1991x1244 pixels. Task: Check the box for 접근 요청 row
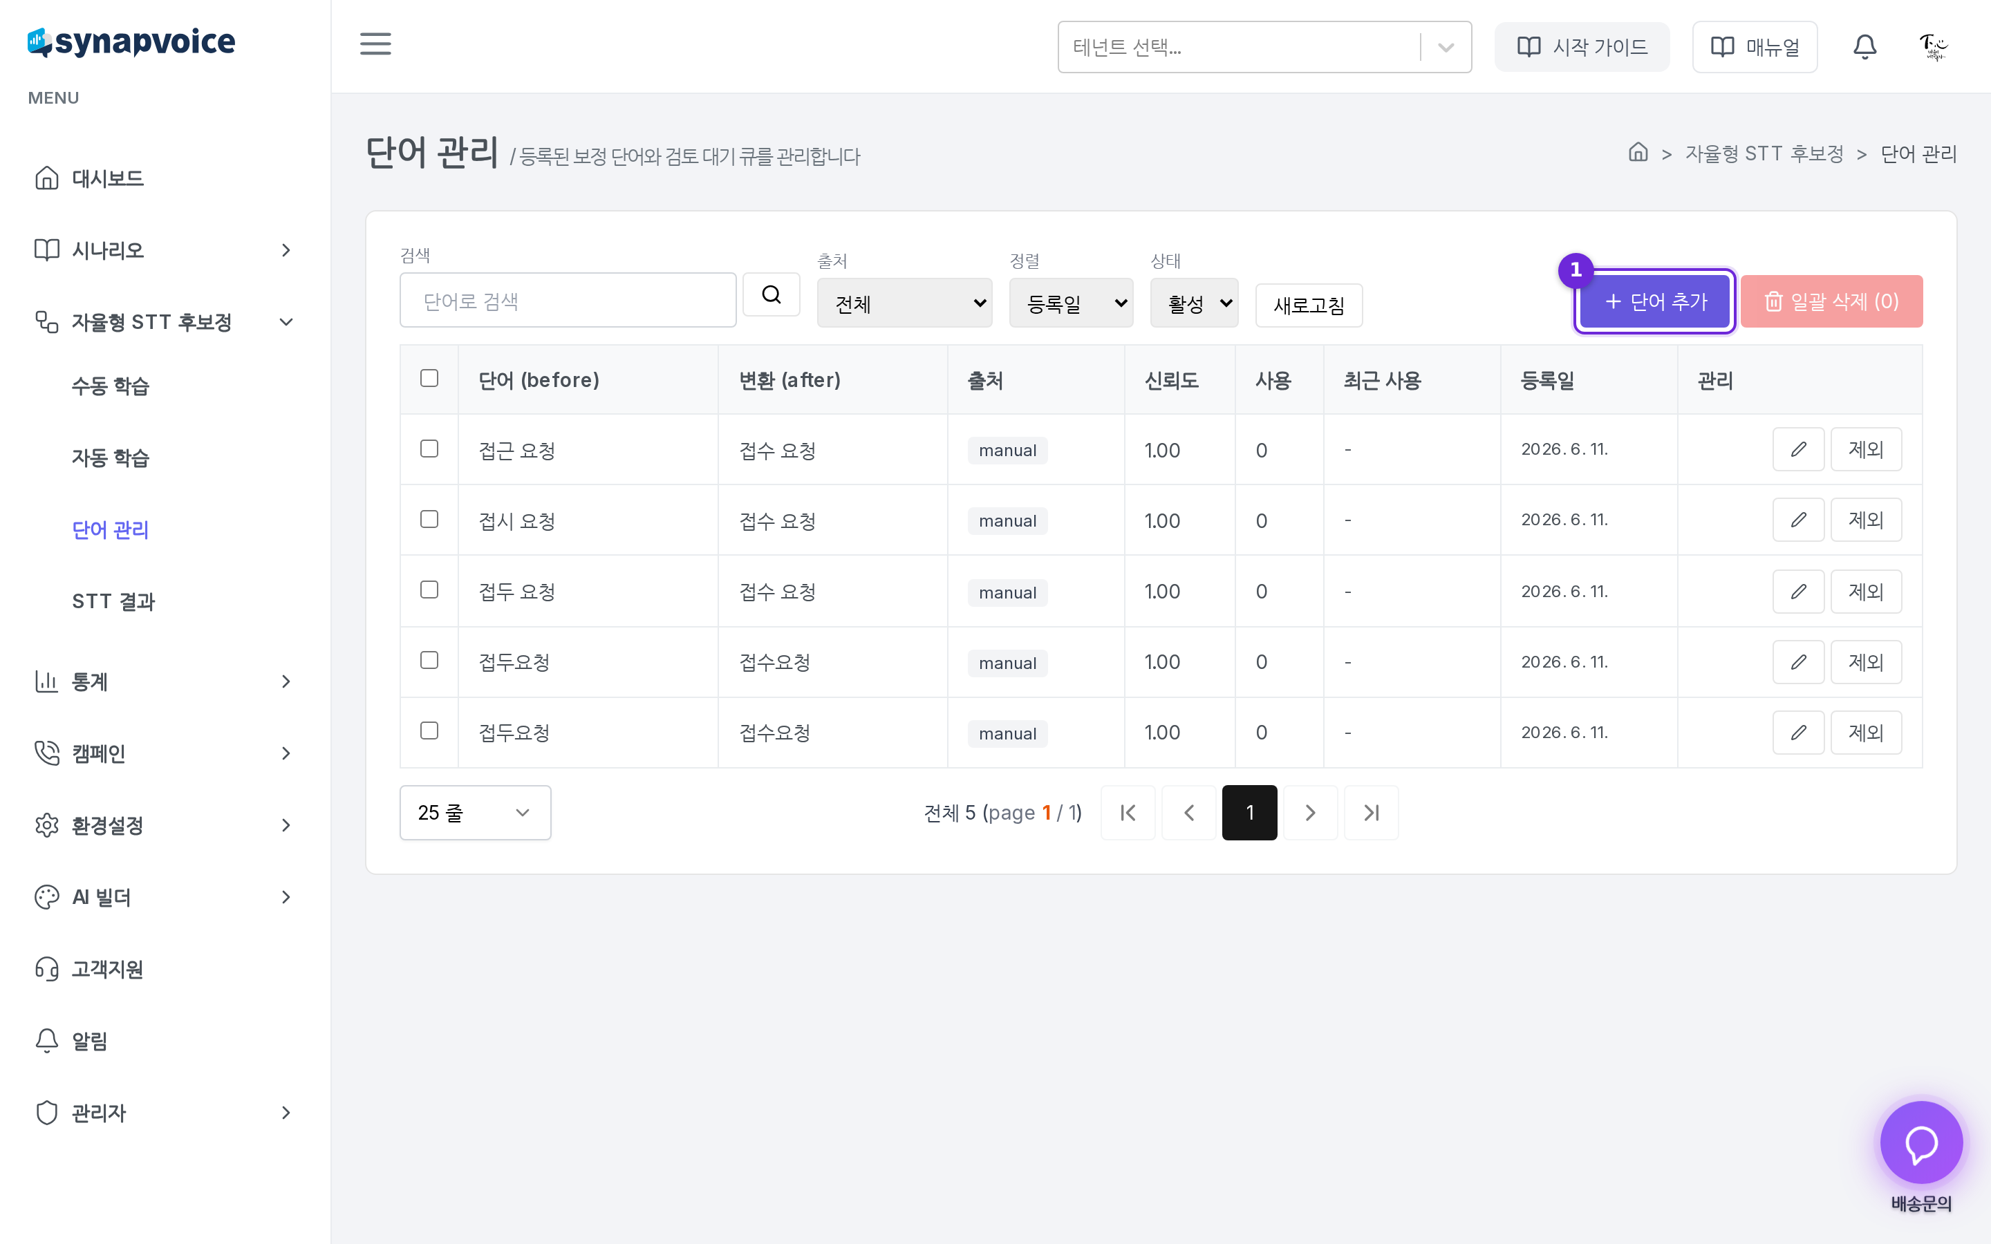click(429, 449)
